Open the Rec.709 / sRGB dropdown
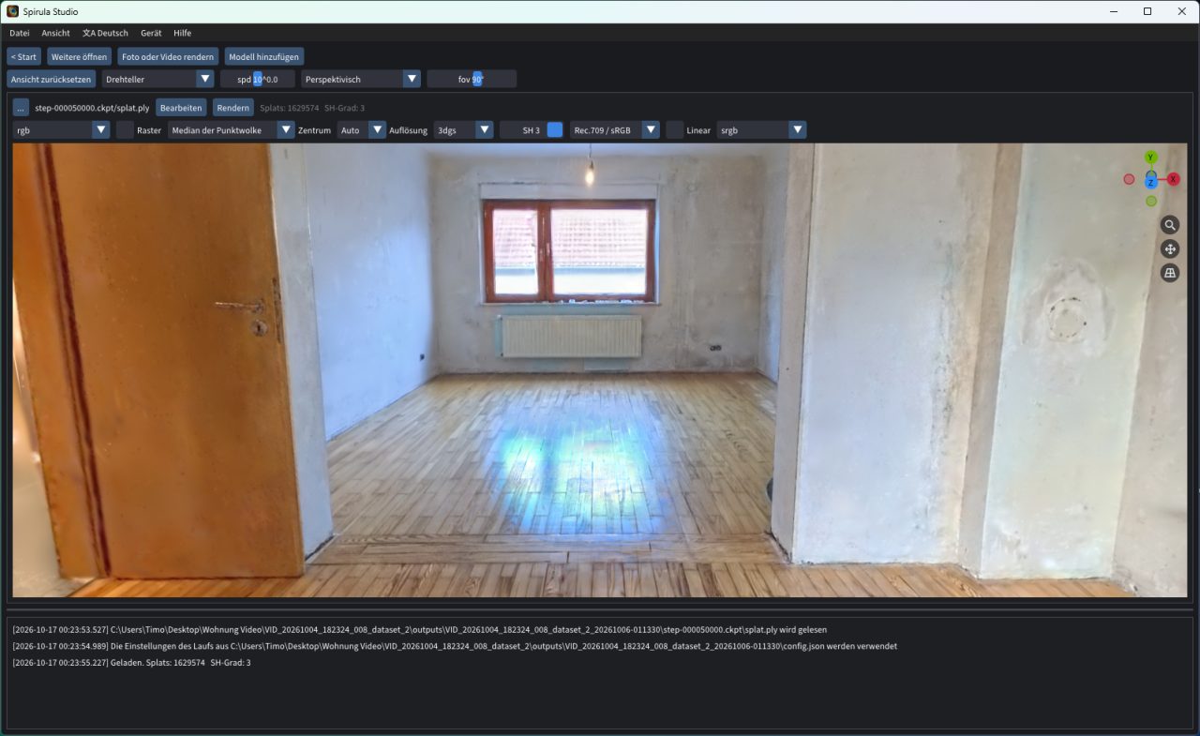 click(615, 130)
